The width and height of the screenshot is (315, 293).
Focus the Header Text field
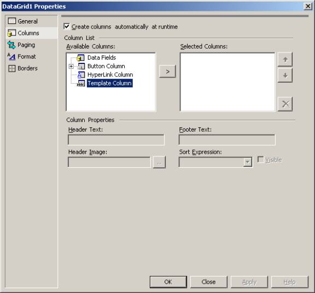(116, 140)
